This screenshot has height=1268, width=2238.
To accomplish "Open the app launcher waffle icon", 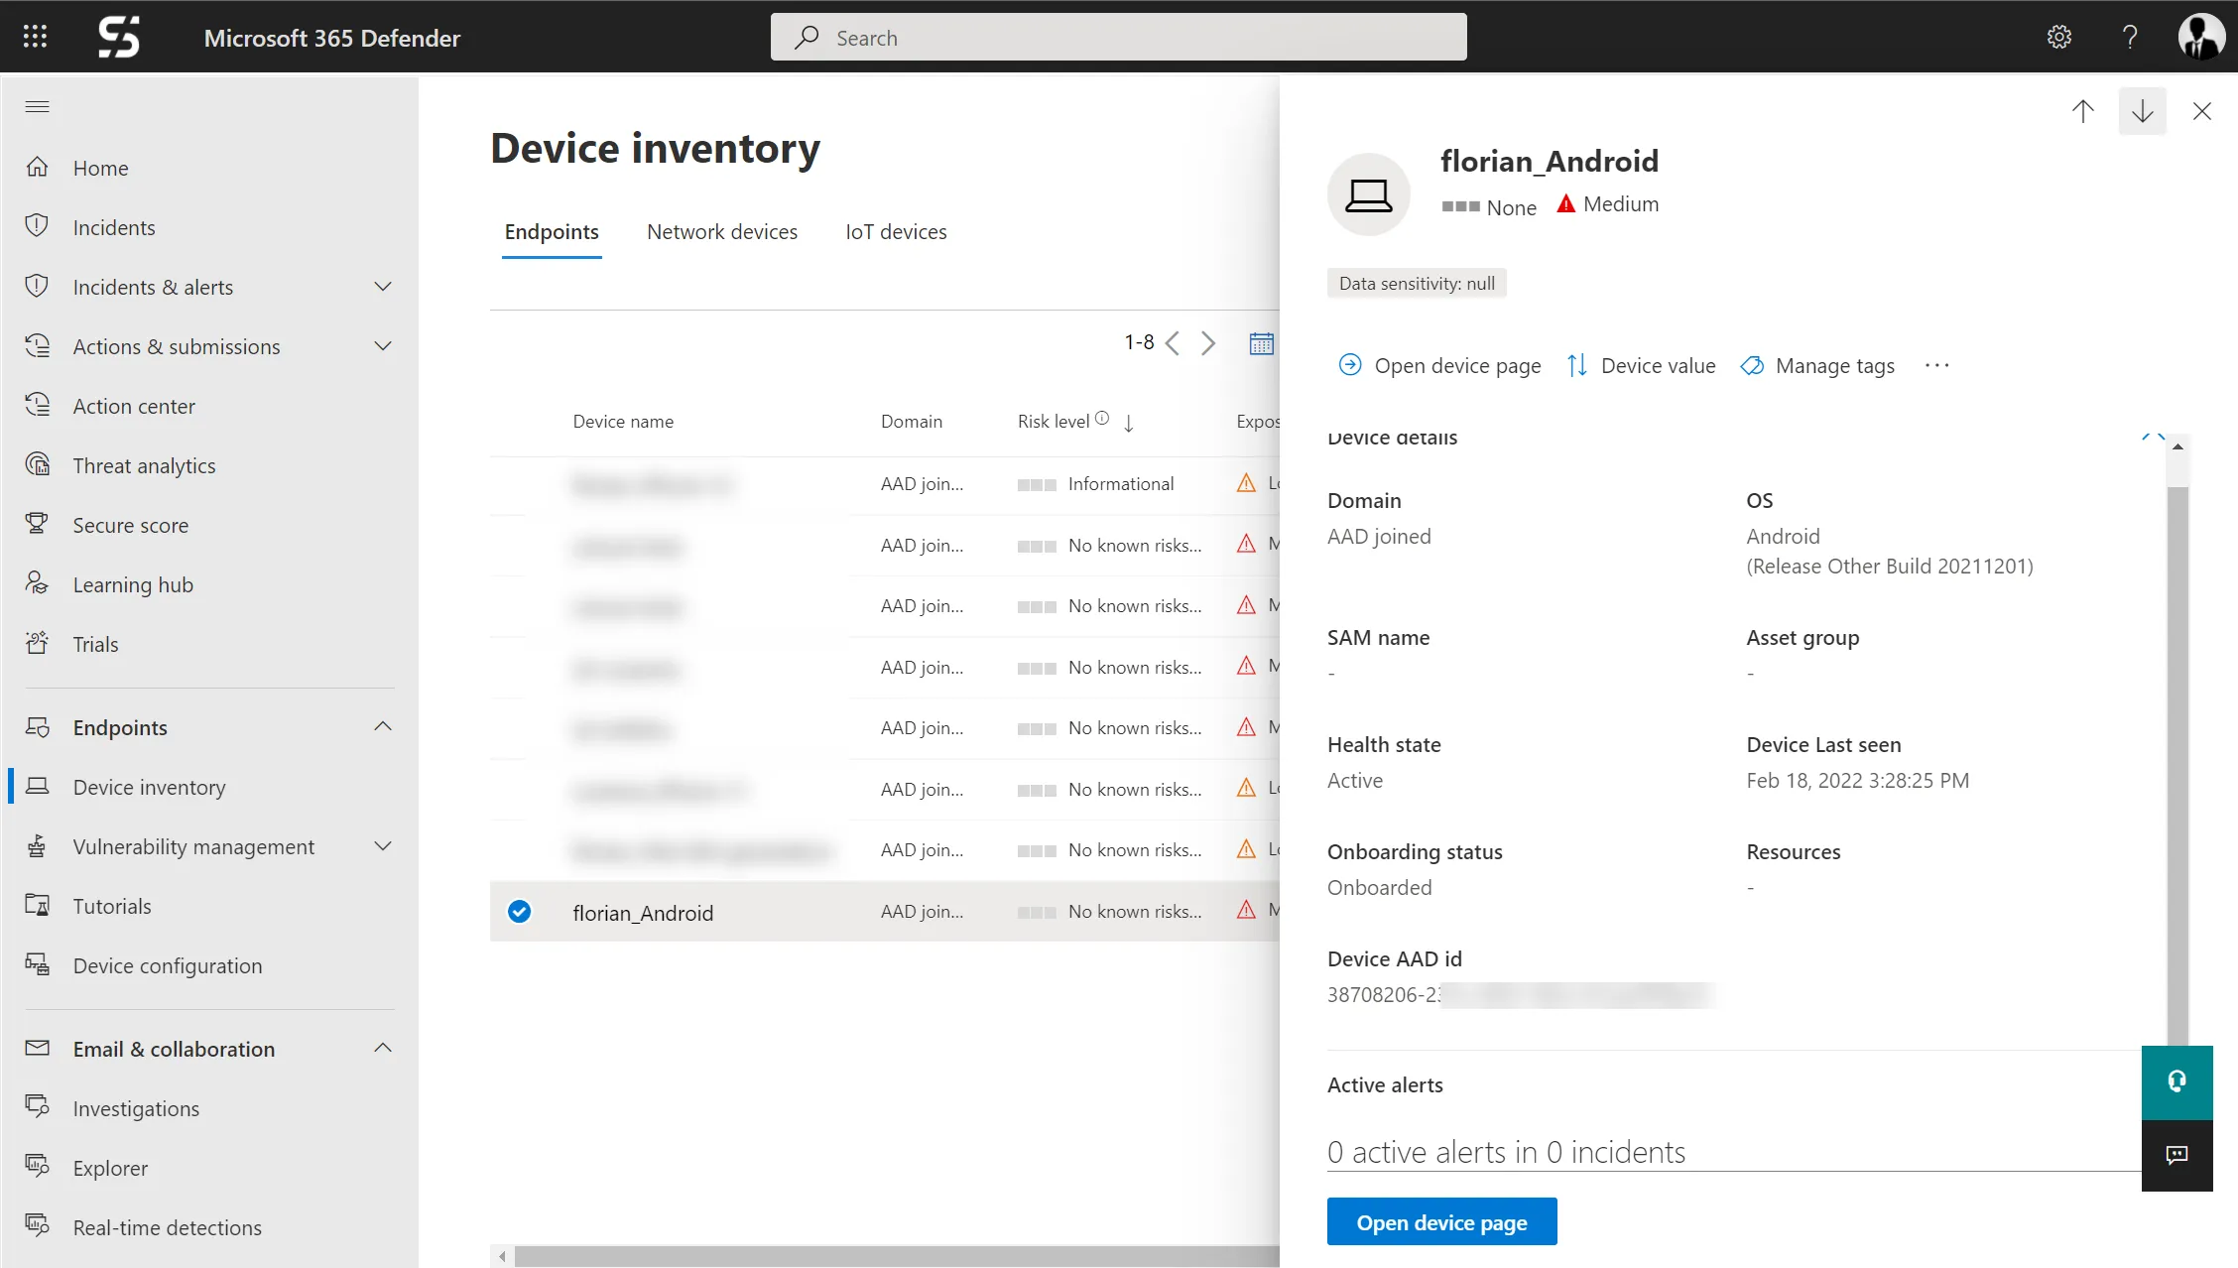I will coord(35,37).
